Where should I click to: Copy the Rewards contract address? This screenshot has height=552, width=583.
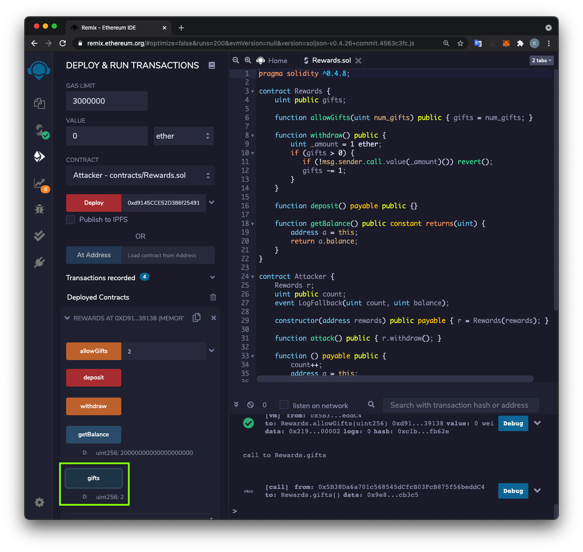coord(197,318)
